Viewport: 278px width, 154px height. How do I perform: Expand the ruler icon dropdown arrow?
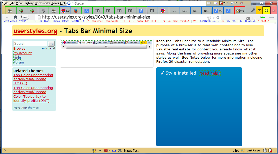(236, 3)
